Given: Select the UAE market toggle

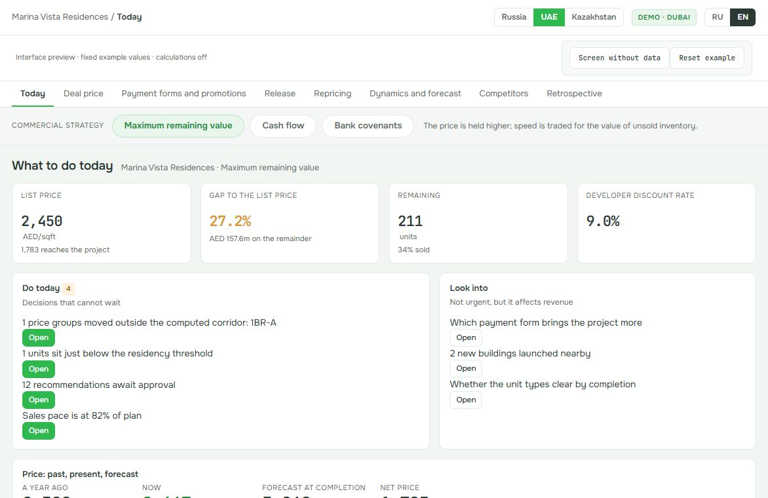Looking at the screenshot, I should point(549,17).
